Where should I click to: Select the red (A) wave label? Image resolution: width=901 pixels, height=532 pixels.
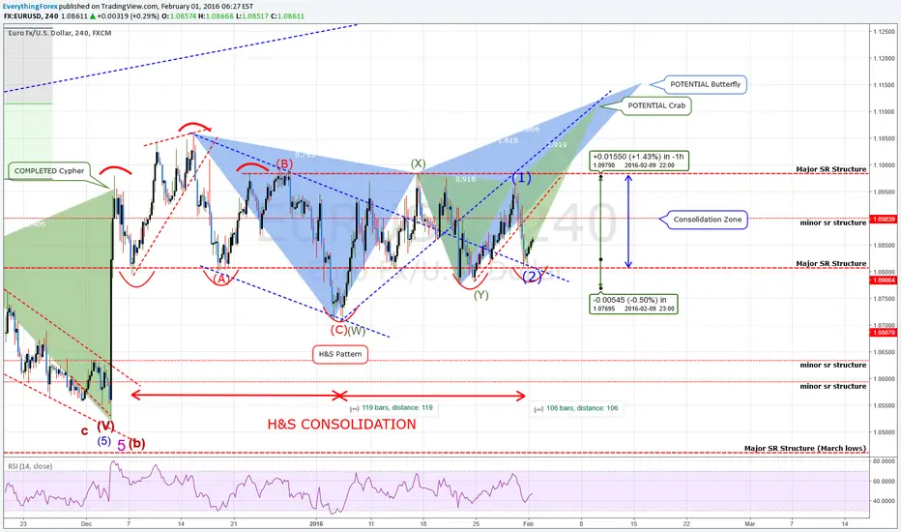click(x=221, y=279)
